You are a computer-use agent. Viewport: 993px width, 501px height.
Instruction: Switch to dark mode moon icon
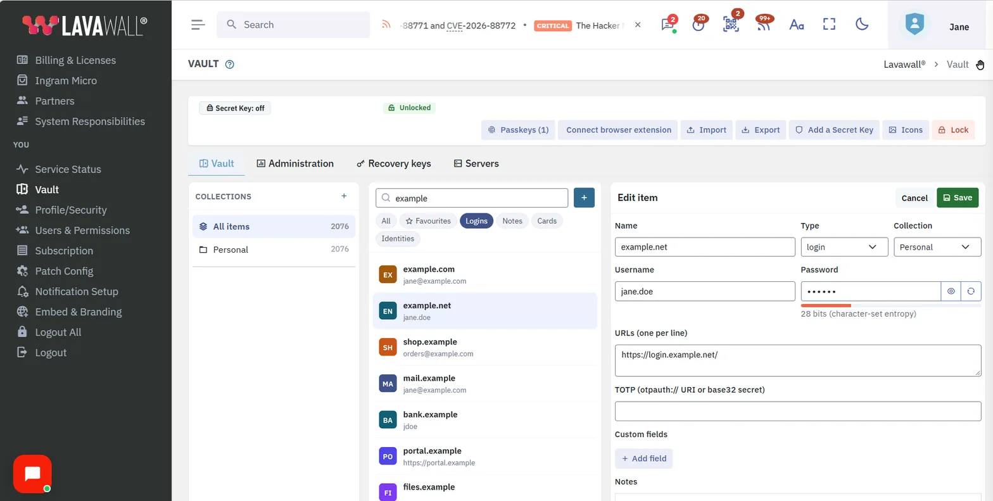coord(862,25)
